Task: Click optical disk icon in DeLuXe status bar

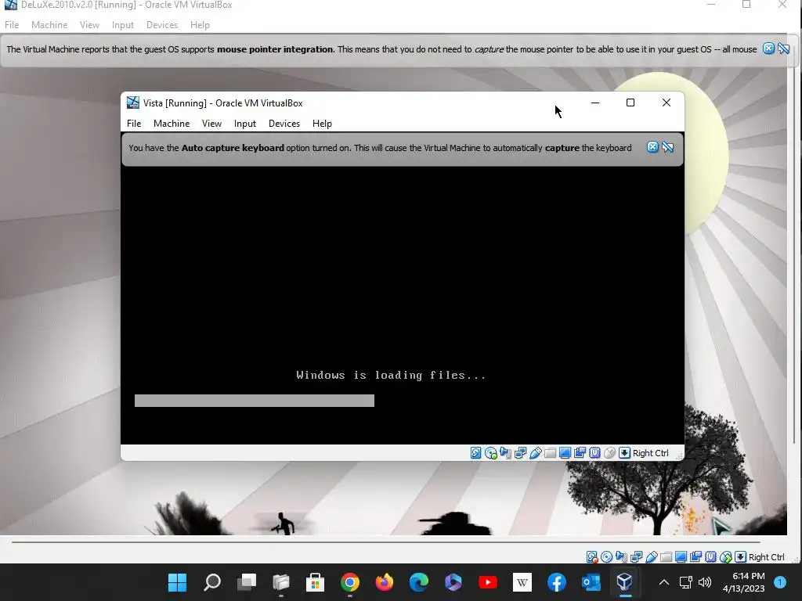Action: [607, 557]
